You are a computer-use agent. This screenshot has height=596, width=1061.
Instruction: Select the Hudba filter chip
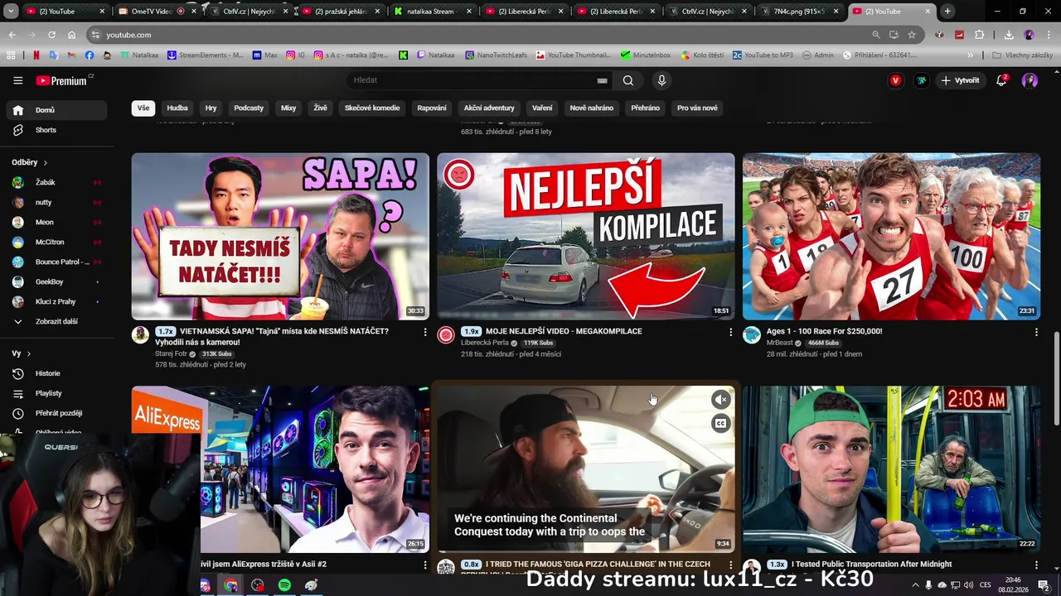[x=177, y=108]
